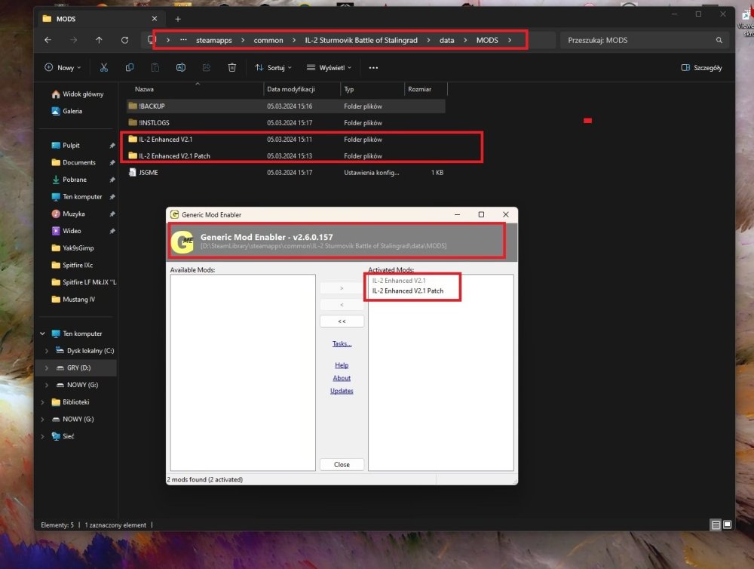Screen dimensions: 754x569
Task: Expand Dysk lokalny (C:) tree node
Action: (x=46, y=351)
